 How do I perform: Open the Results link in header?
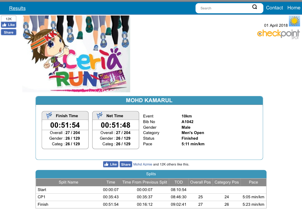coord(17,8)
